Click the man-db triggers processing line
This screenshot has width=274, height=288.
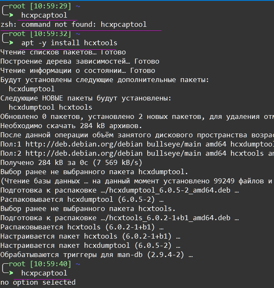(96, 255)
